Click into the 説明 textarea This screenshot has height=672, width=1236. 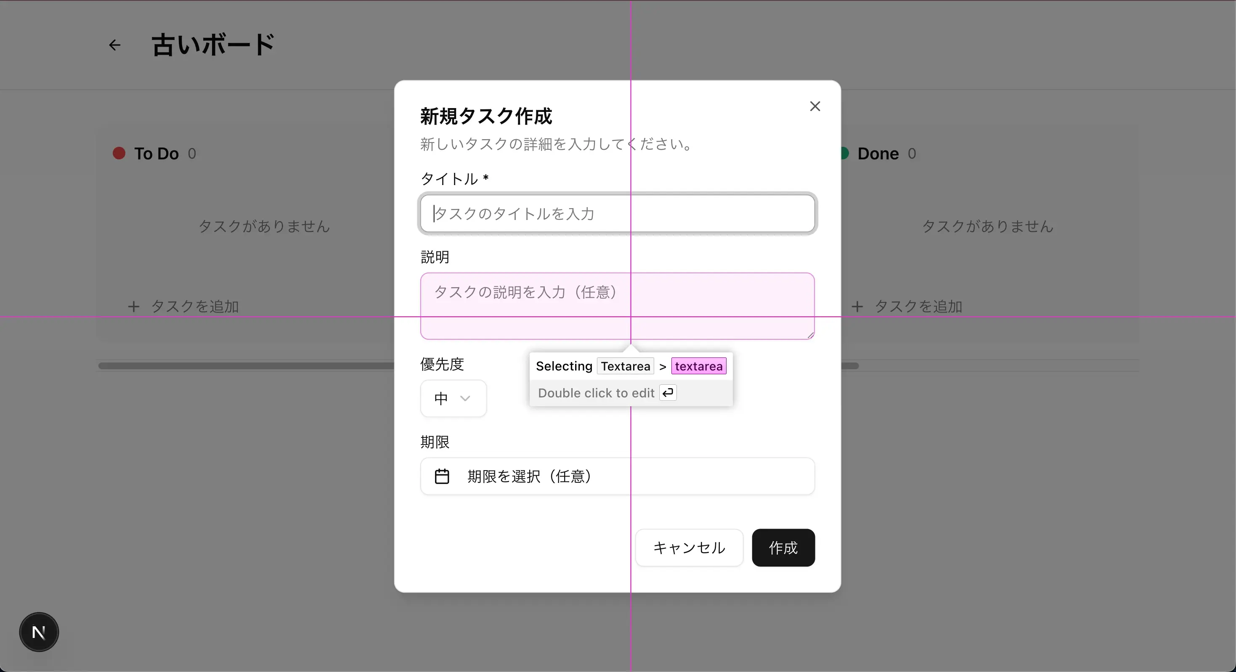(x=617, y=306)
